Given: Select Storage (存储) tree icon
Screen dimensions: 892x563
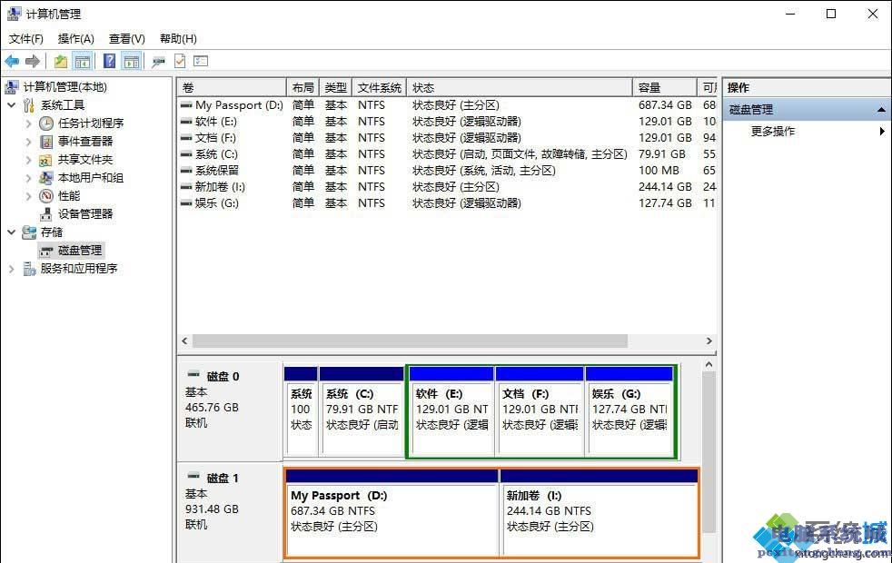Looking at the screenshot, I should click(x=29, y=232).
